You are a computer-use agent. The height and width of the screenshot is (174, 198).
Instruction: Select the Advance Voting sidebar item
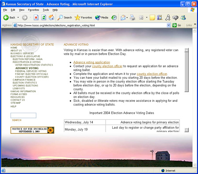tap(27, 68)
